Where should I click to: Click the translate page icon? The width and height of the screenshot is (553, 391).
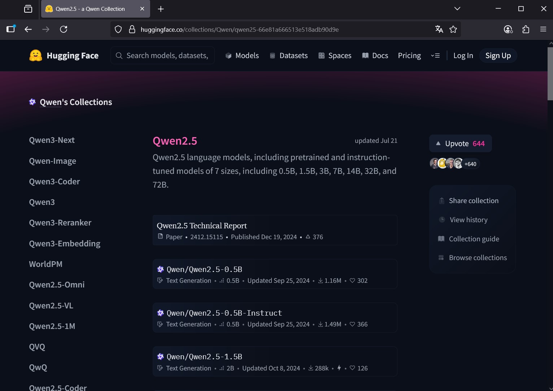coord(439,30)
